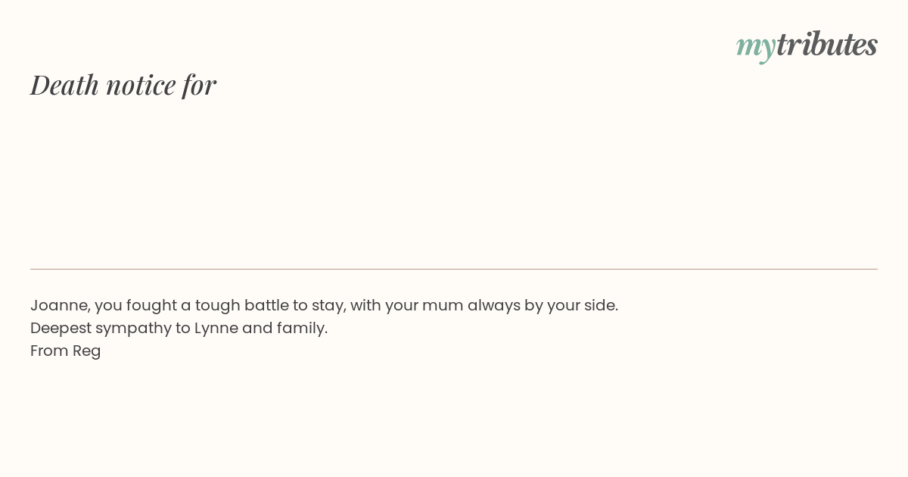The image size is (908, 477).
Task: Click the word "Death" in the heading
Action: pyautogui.click(x=65, y=85)
